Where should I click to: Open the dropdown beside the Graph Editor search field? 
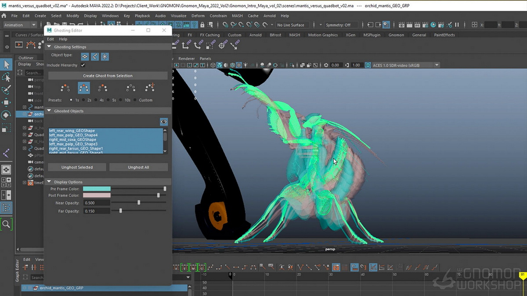(189, 277)
